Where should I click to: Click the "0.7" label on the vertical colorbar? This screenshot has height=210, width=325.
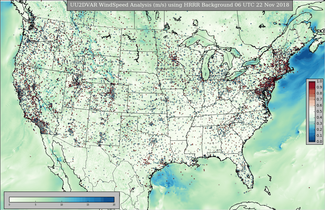(319, 99)
